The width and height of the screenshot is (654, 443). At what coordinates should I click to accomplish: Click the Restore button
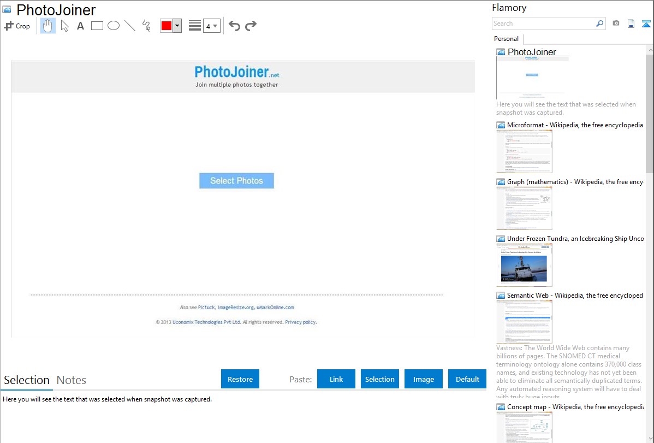tap(240, 379)
